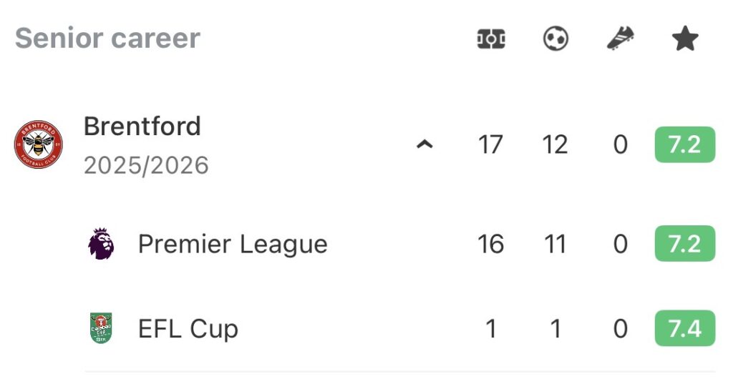Click Premier League 11 goals value
Screen dimensions: 733x384
click(x=555, y=244)
